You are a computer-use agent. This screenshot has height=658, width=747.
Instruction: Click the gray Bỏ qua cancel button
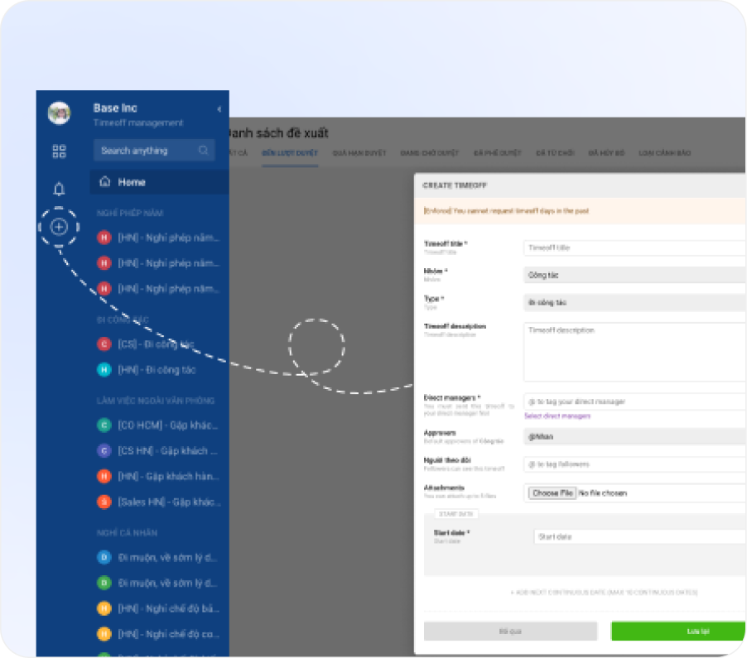[x=510, y=632]
